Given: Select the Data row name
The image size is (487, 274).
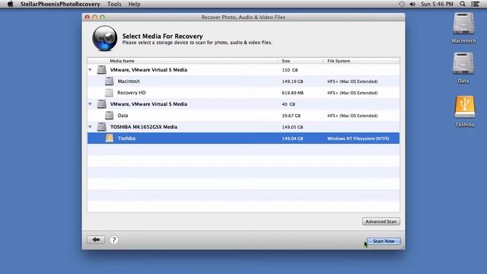Looking at the screenshot, I should click(123, 116).
